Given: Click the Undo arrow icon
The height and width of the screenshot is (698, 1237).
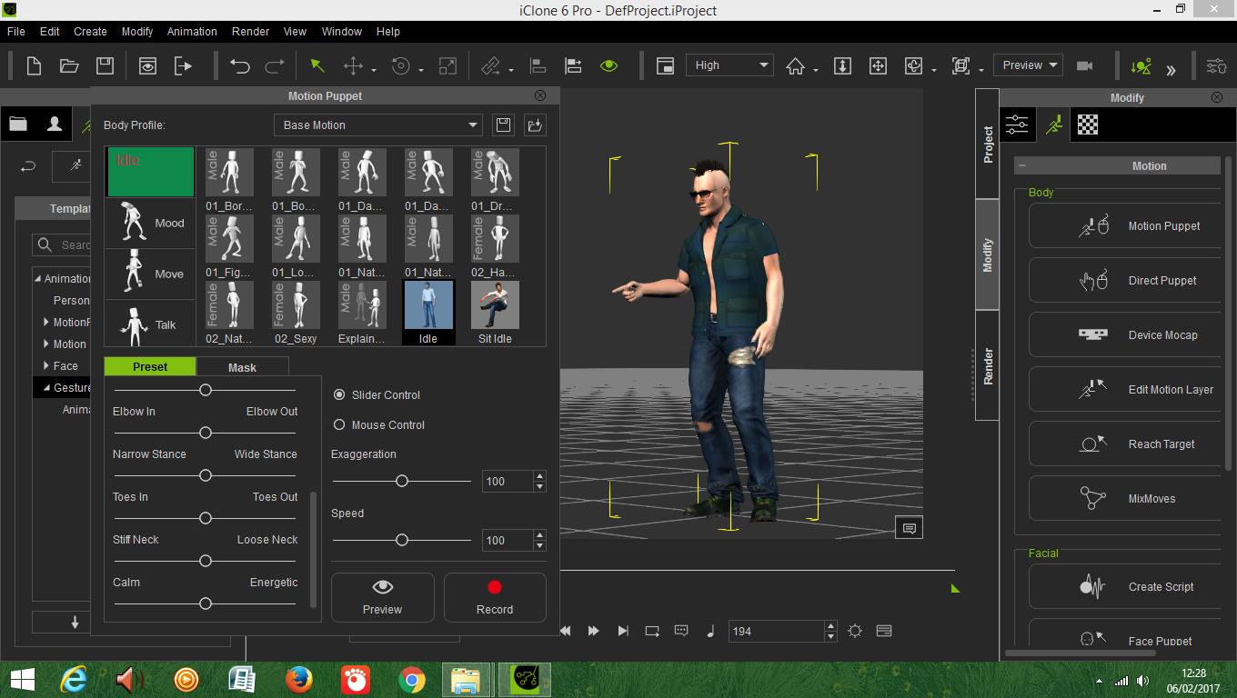Looking at the screenshot, I should 240,65.
